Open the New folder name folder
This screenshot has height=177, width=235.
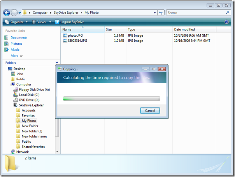click(34, 136)
